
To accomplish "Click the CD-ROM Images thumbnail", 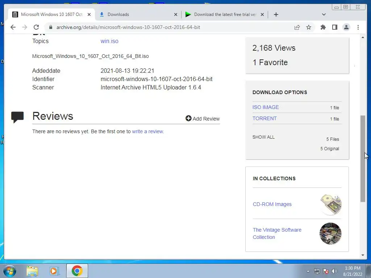I will [330, 205].
